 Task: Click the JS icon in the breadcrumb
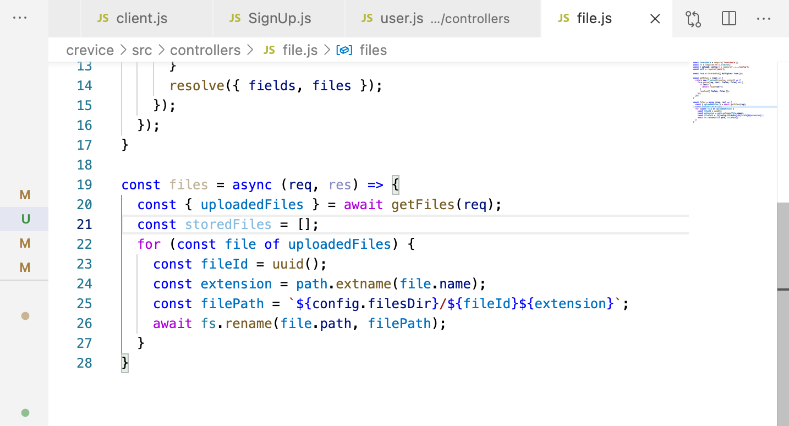(x=269, y=50)
